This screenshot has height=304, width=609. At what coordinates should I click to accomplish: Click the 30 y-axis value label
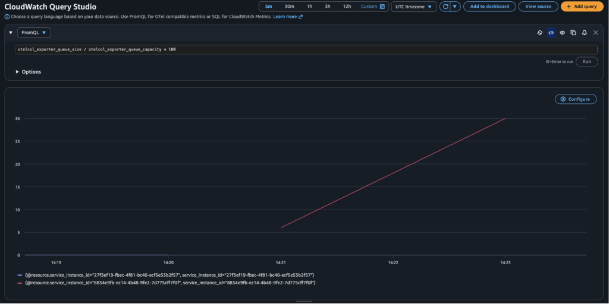point(17,118)
